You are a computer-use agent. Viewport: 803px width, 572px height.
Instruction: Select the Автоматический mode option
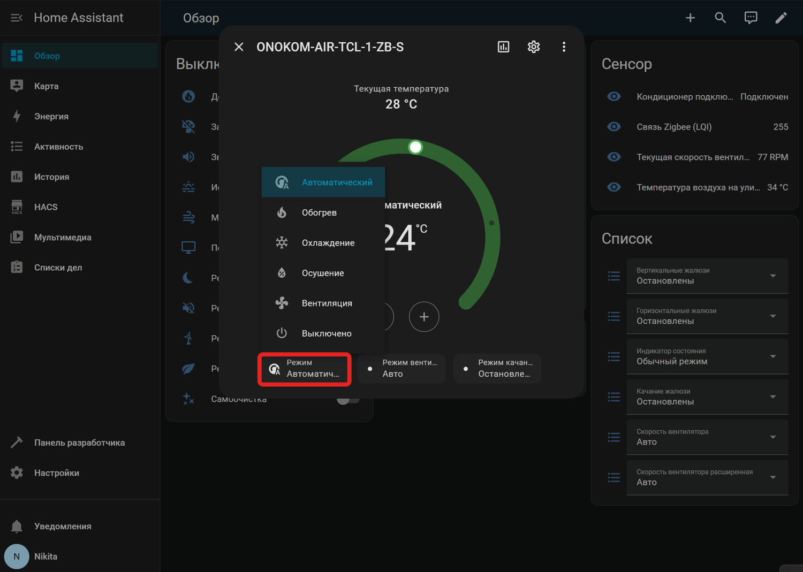point(323,182)
